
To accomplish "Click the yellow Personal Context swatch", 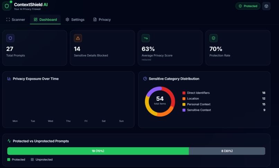I will coord(184,104).
